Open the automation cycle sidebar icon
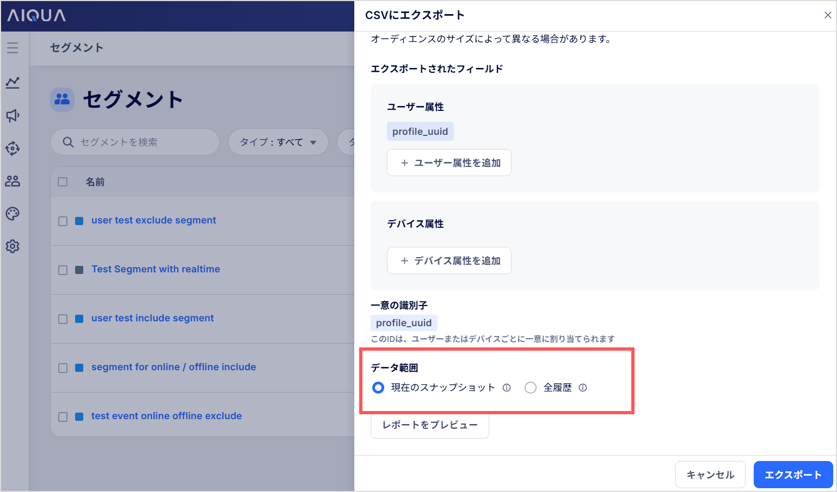The image size is (837, 492). tap(13, 148)
